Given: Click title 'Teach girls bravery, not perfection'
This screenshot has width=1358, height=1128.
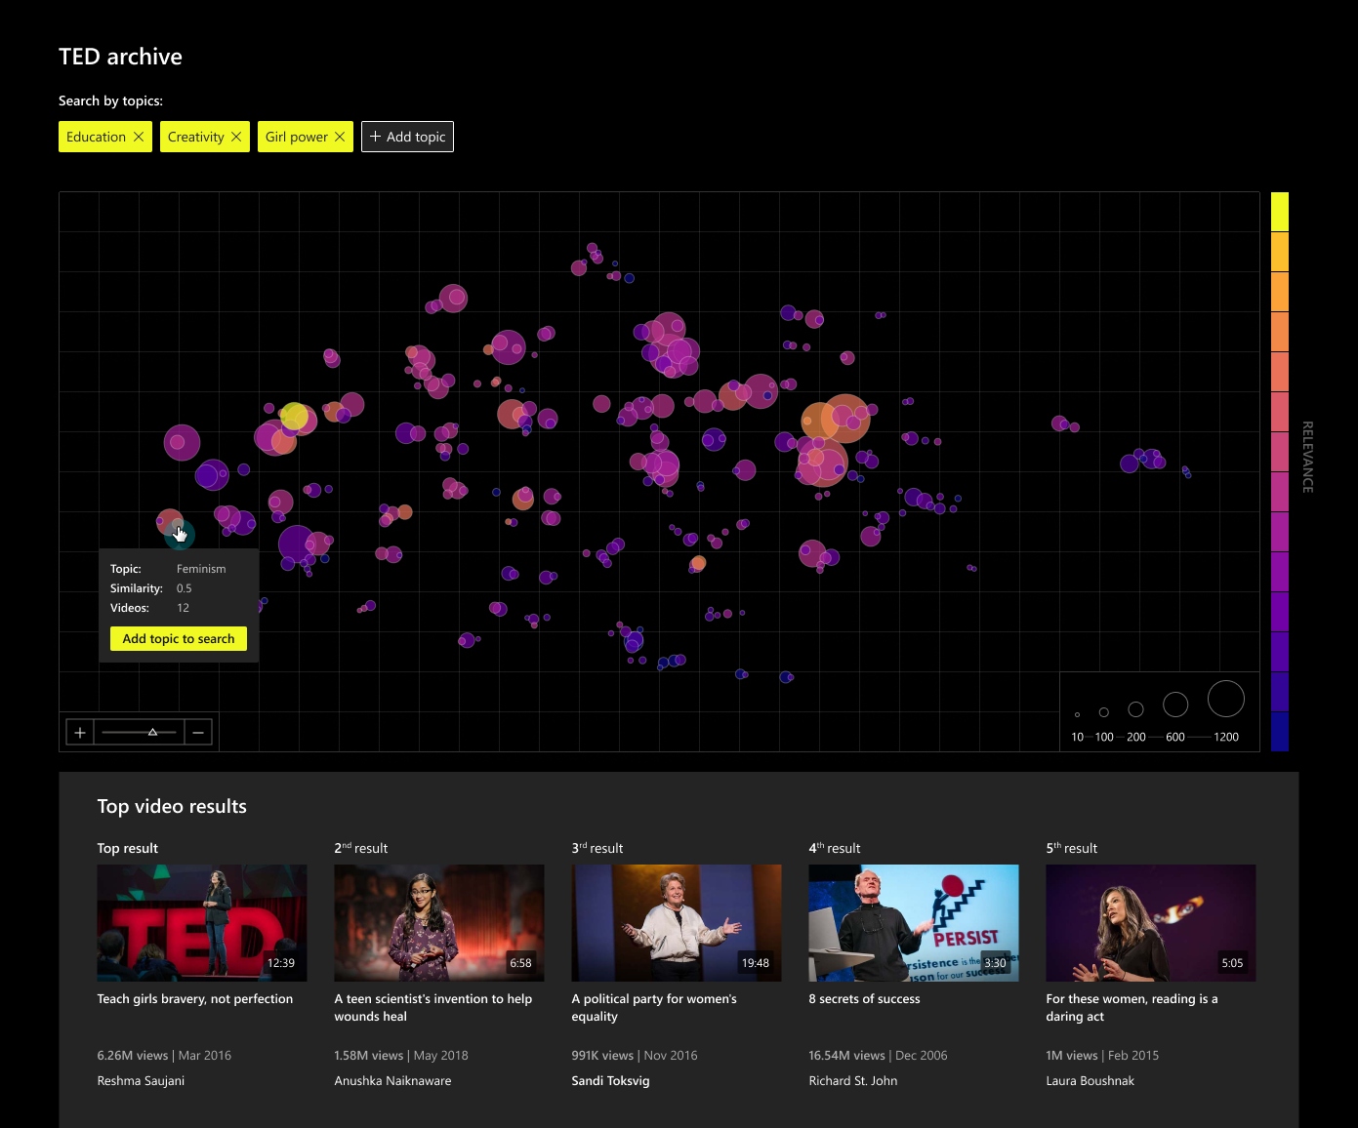Looking at the screenshot, I should 195,999.
